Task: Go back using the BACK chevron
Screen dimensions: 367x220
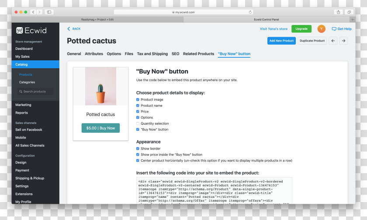Action: click(69, 28)
